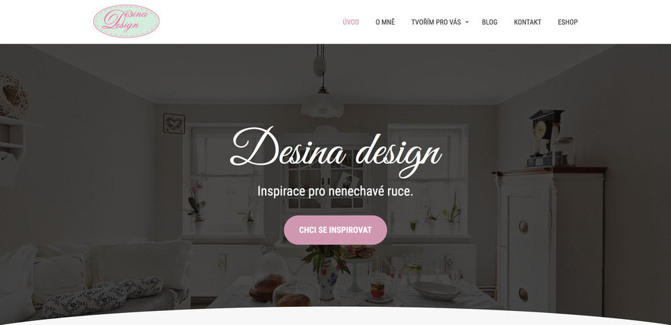Screen dimensions: 671x325
Task: Click the framed heart picture on wall
Action: 174,123
